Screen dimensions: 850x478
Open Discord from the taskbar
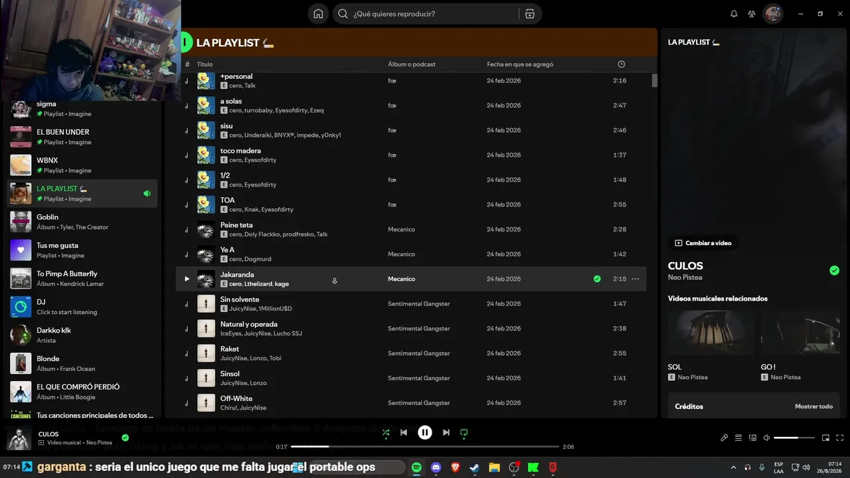pos(436,467)
